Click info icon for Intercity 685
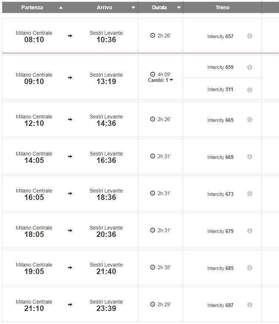 250,268
